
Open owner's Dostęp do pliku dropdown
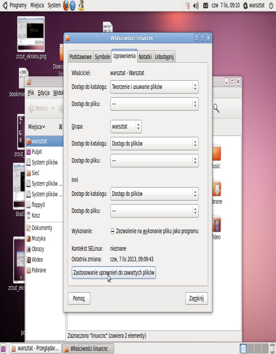coord(155,104)
